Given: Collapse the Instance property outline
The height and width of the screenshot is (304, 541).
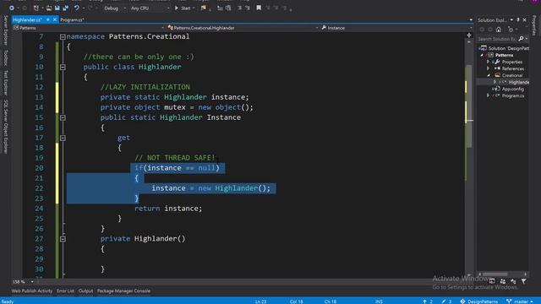Looking at the screenshot, I should coord(63,117).
